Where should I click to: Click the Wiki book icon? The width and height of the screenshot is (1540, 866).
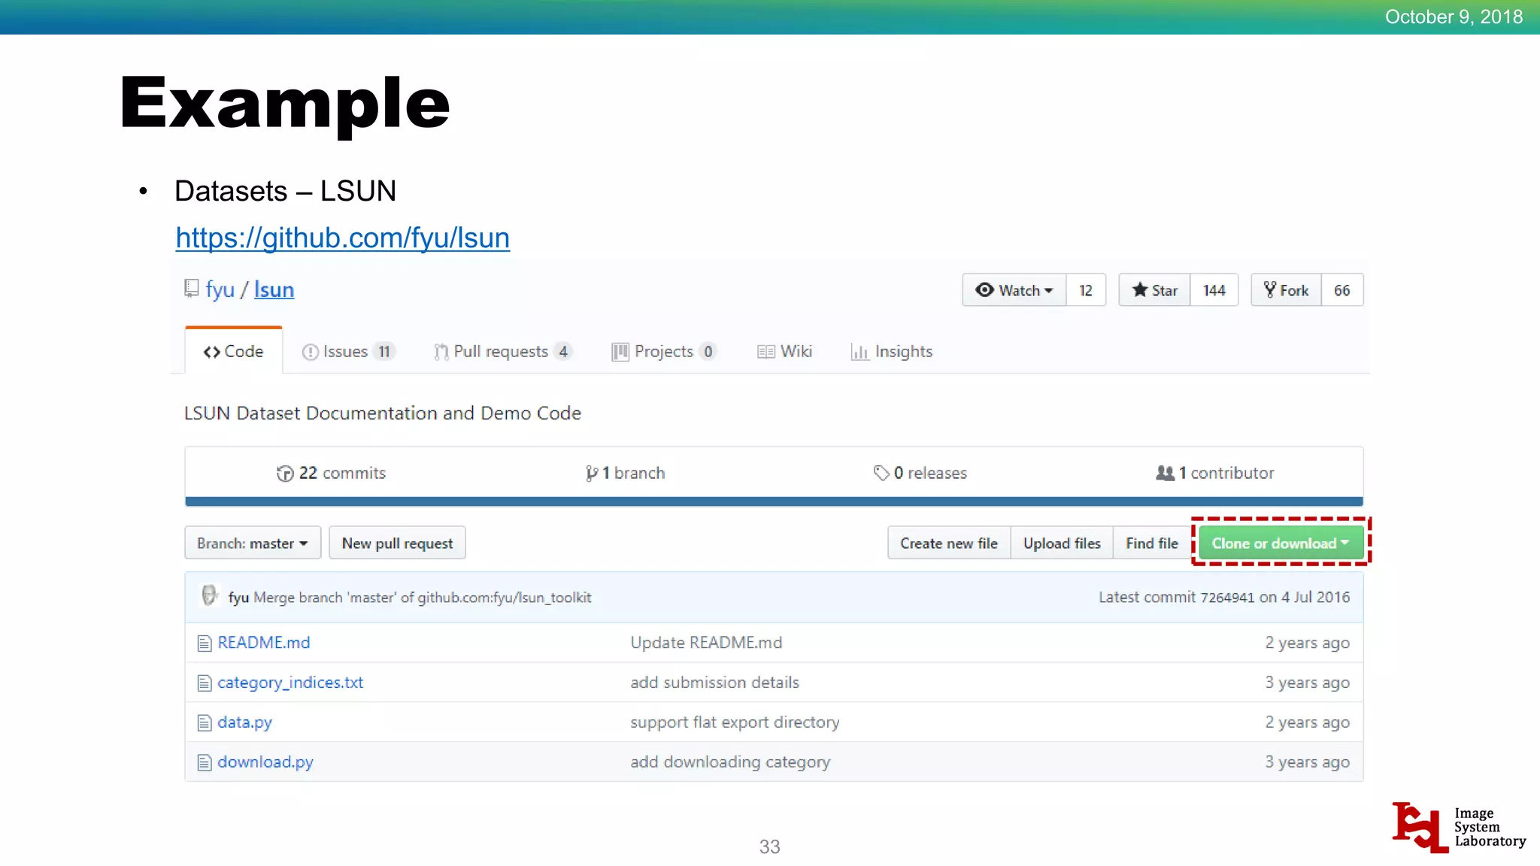[x=765, y=352]
